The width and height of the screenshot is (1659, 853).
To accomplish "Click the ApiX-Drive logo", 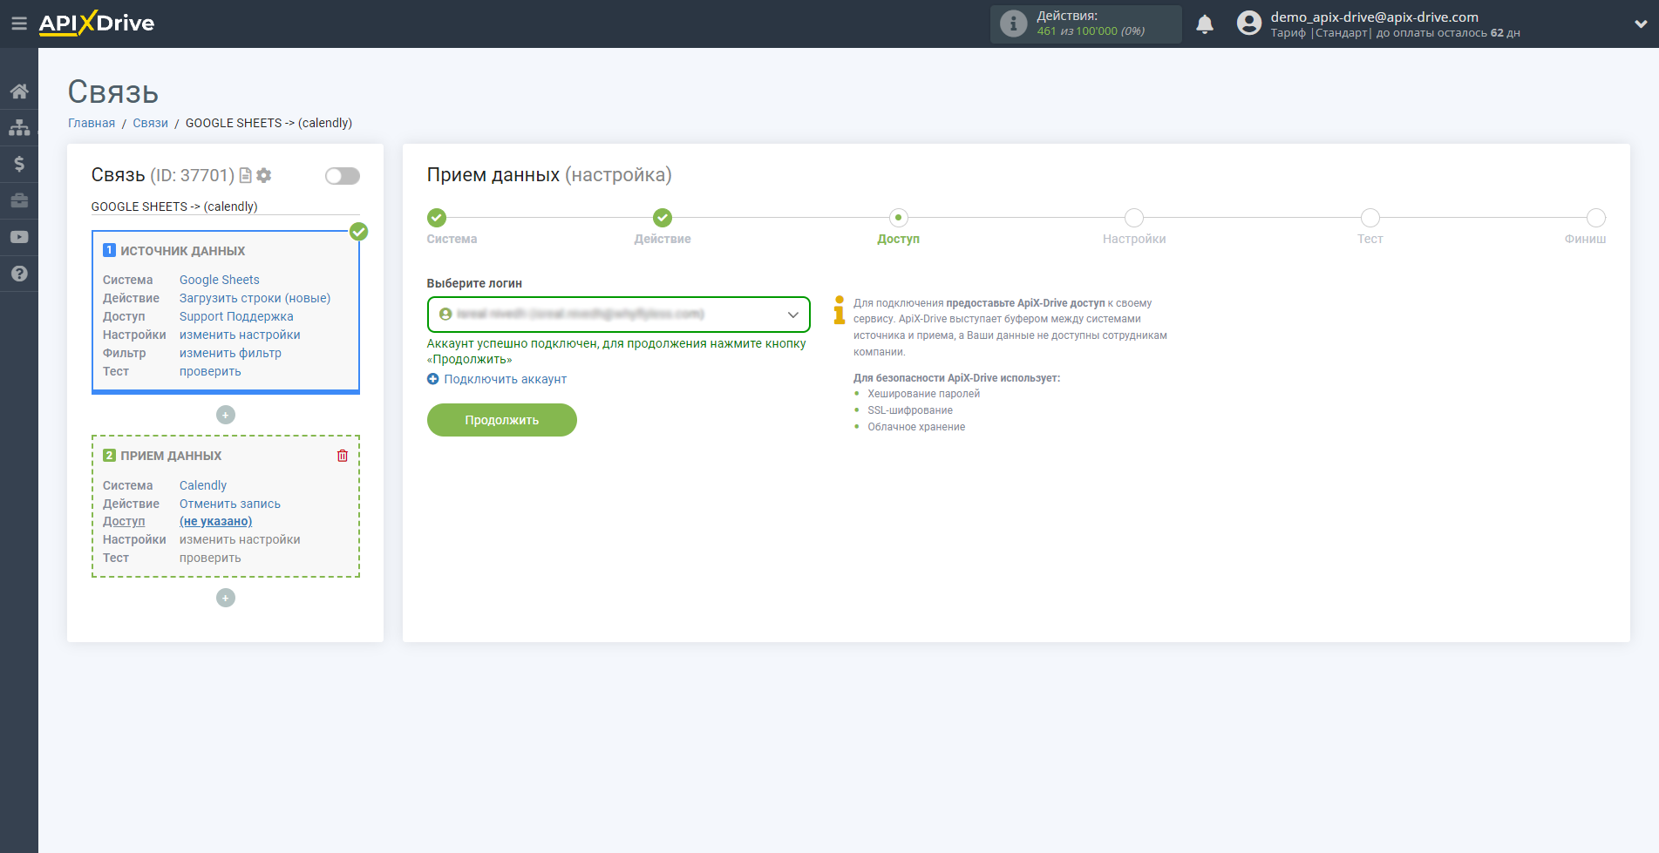I will click(97, 24).
